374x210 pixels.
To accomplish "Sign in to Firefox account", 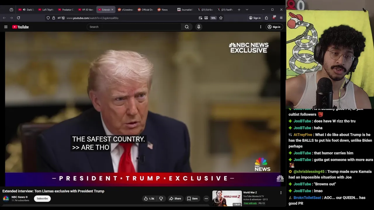I will [255, 18].
